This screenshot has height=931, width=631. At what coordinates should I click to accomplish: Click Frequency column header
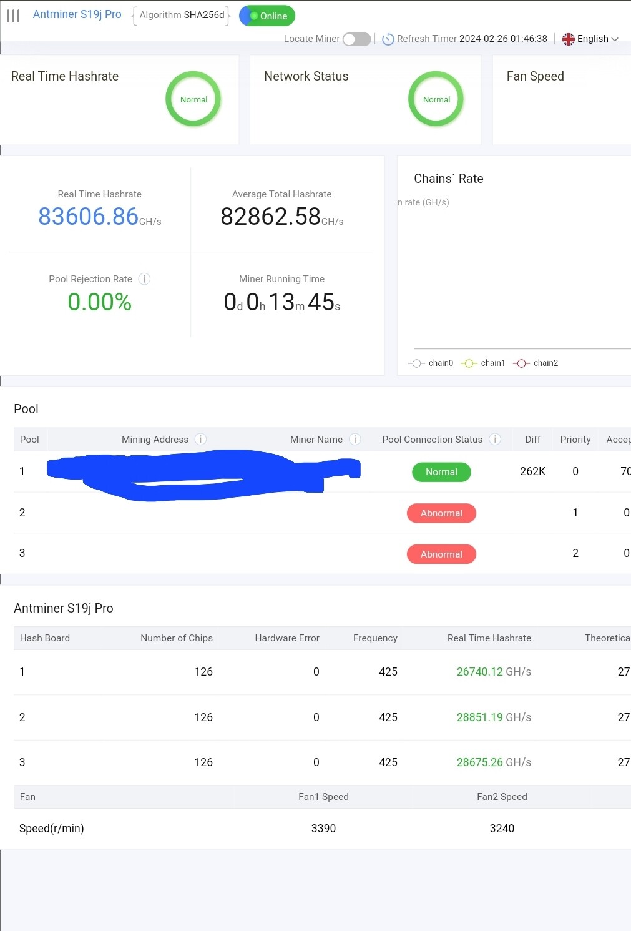click(375, 638)
